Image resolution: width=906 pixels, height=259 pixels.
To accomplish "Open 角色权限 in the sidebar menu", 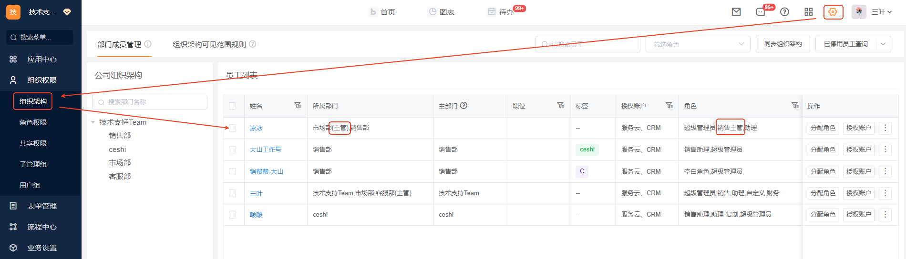I will (x=33, y=122).
